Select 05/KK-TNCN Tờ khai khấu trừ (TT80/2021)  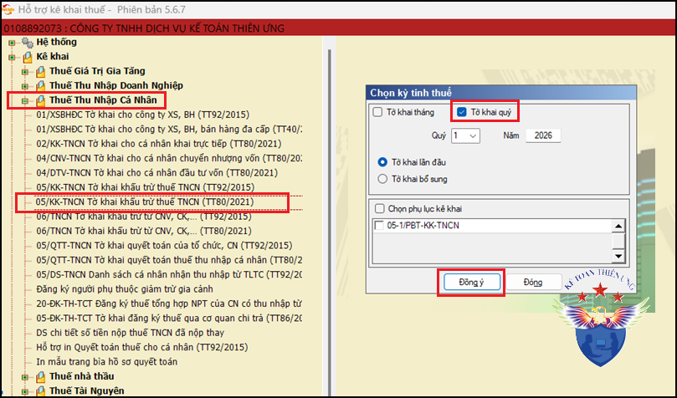(145, 202)
